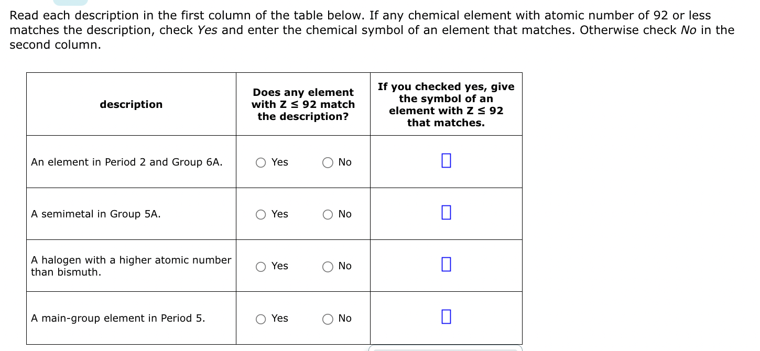Choose Yes for the halogen heavier than bismuth
760x351 pixels.
coord(260,267)
